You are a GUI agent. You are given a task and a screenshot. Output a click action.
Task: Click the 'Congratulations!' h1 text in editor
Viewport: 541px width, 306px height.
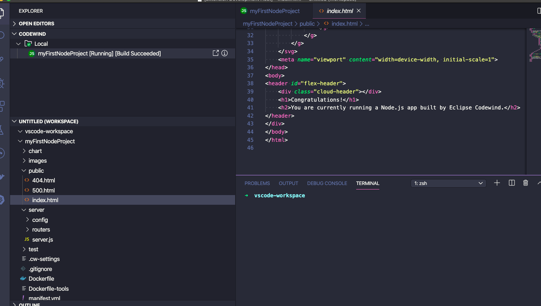point(317,100)
